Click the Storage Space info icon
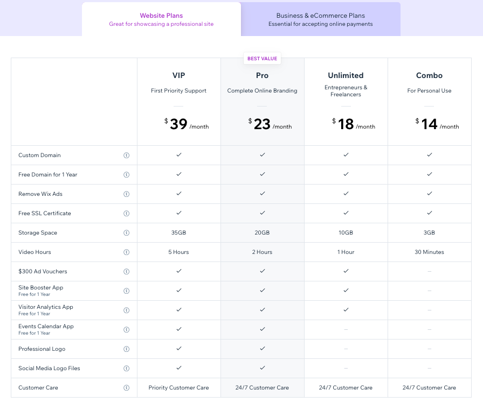483x403 pixels. click(127, 232)
